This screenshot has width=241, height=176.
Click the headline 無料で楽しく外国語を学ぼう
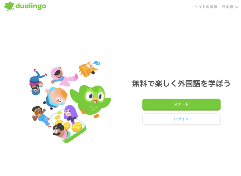click(x=181, y=83)
